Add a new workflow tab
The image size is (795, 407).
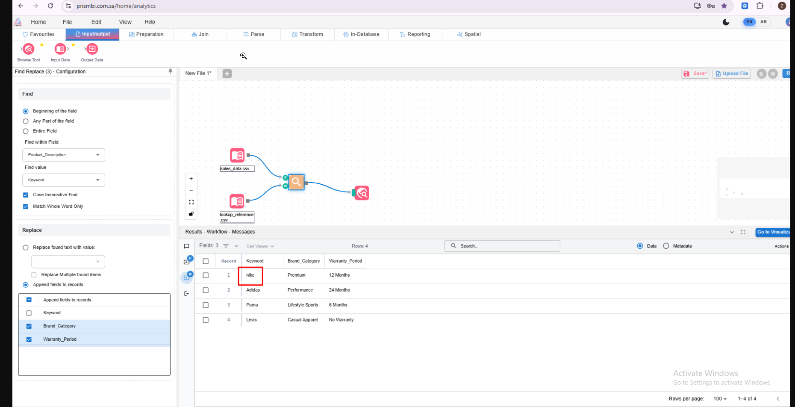[227, 74]
